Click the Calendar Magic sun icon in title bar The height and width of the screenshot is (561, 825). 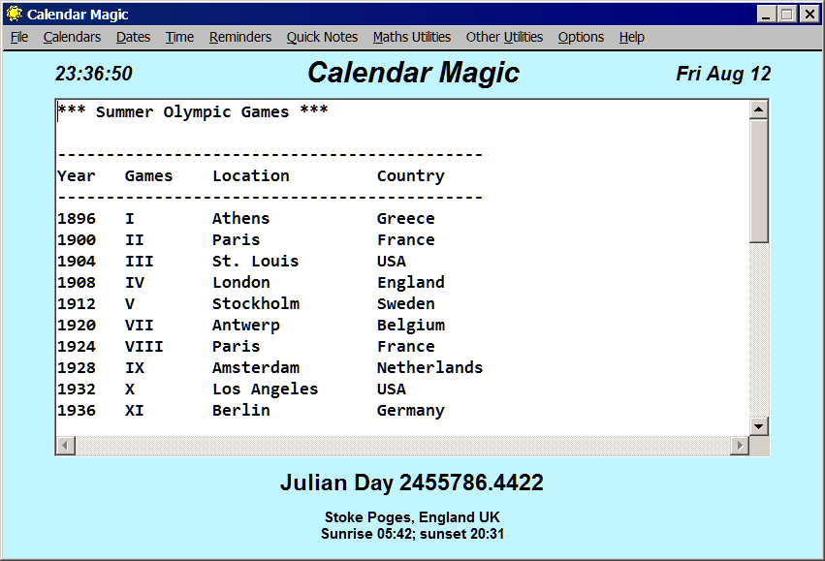(15, 15)
